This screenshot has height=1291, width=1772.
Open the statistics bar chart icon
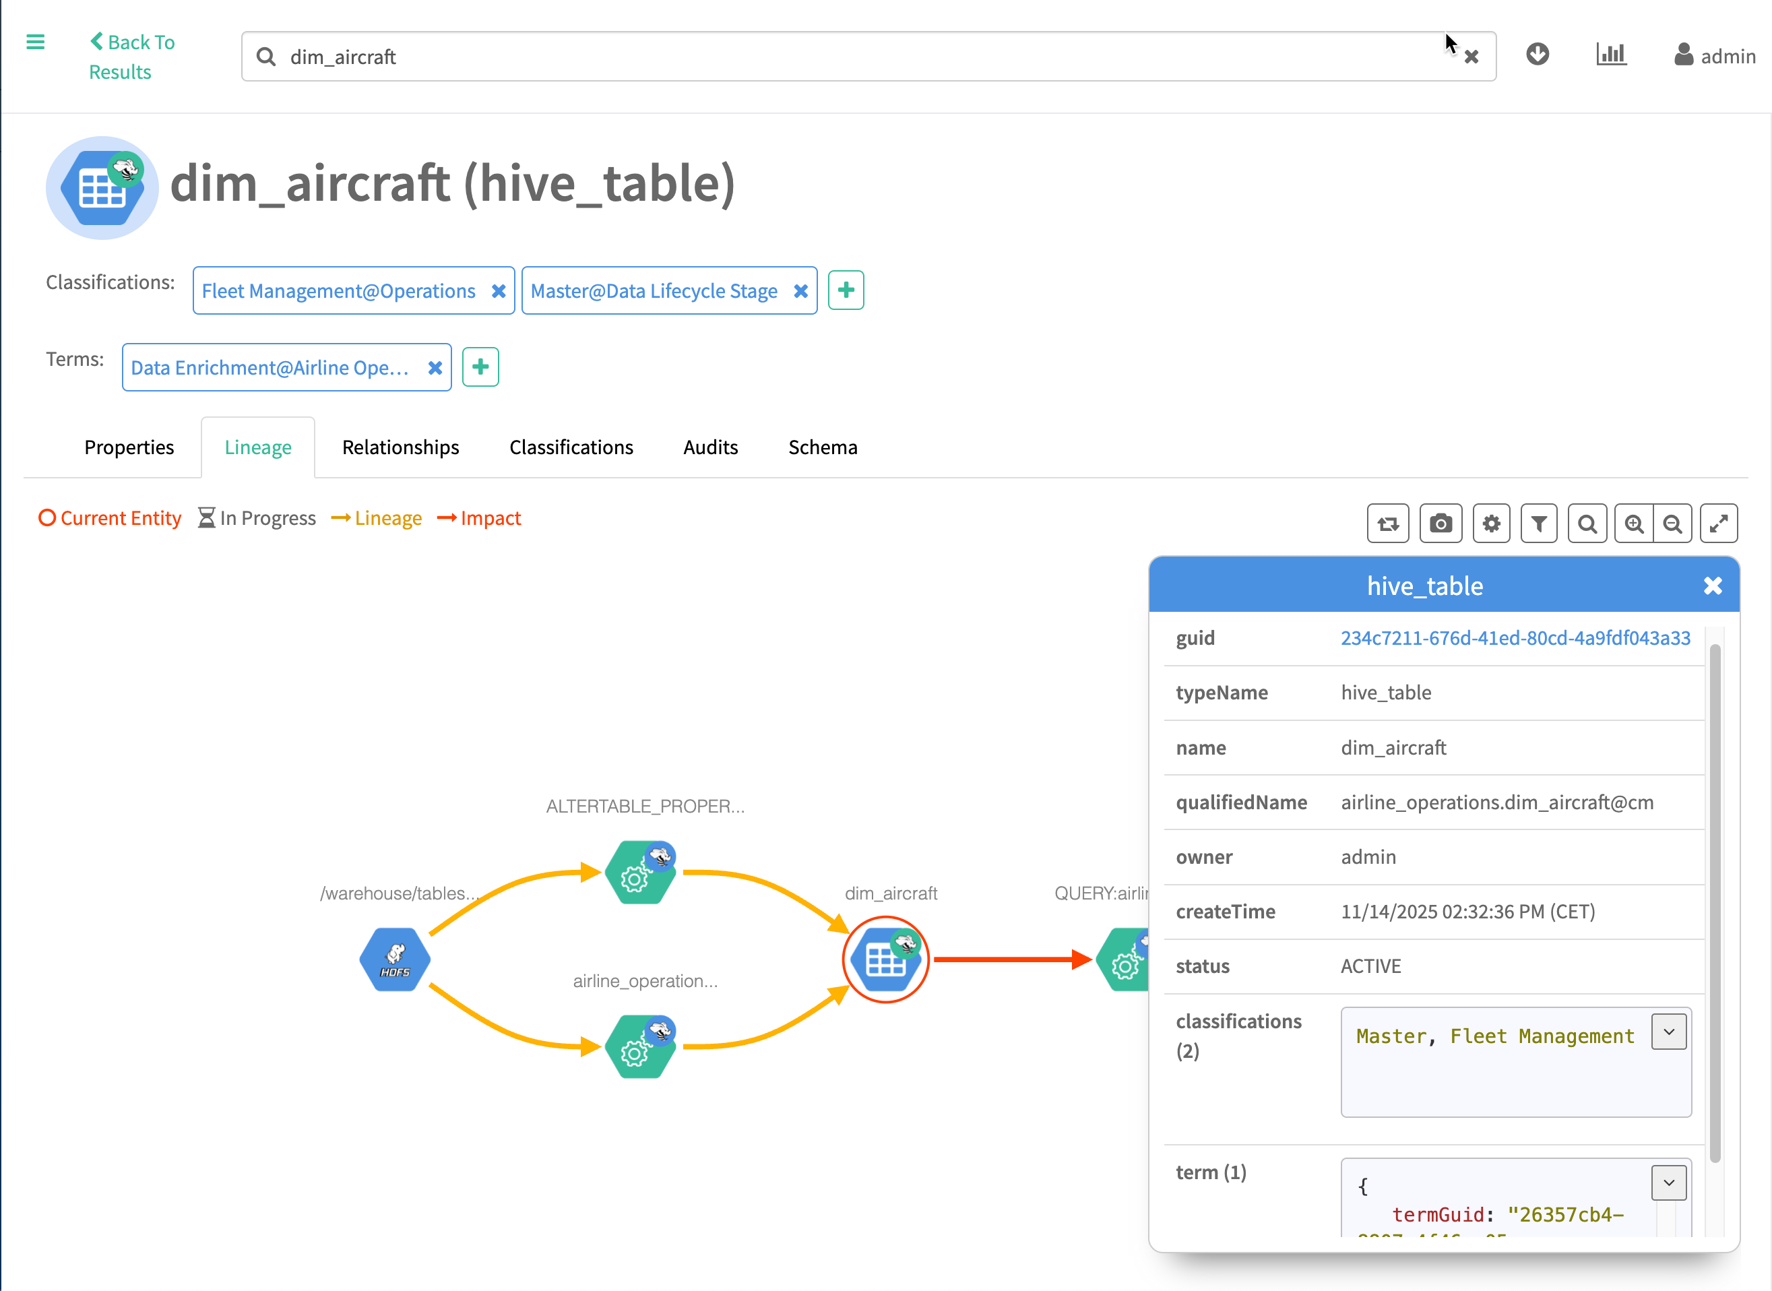1610,55
